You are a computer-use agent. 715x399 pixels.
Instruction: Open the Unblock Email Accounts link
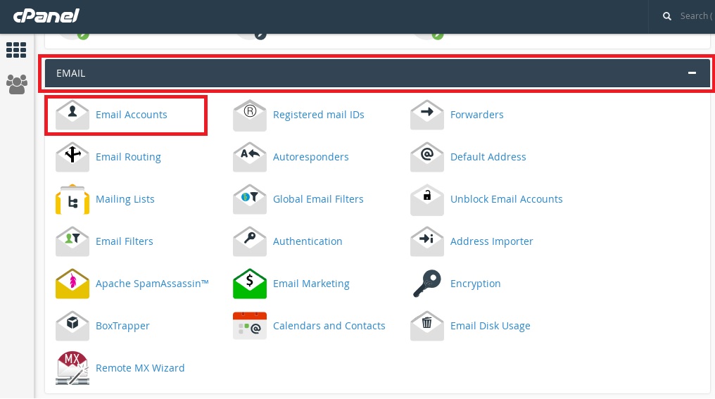[x=506, y=199]
